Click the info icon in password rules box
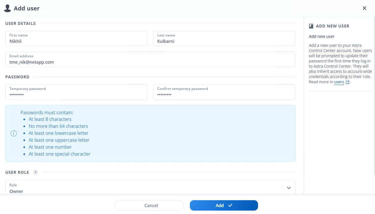This screenshot has height=214, width=375. (x=14, y=134)
